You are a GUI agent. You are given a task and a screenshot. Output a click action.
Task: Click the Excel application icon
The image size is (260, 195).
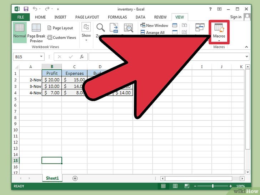(x=17, y=9)
